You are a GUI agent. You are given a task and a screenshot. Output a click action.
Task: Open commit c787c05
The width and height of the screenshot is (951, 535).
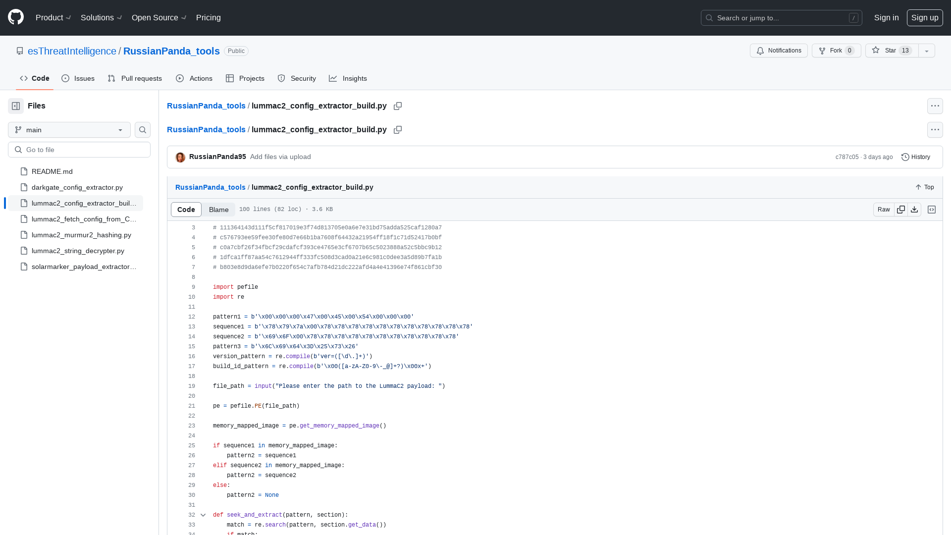(847, 157)
